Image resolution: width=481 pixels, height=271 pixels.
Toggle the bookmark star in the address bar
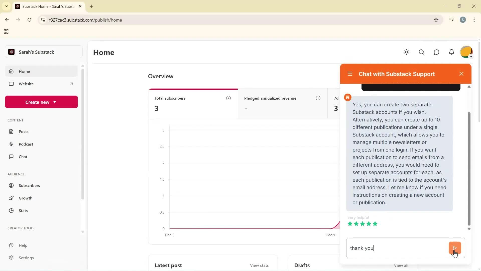(436, 20)
